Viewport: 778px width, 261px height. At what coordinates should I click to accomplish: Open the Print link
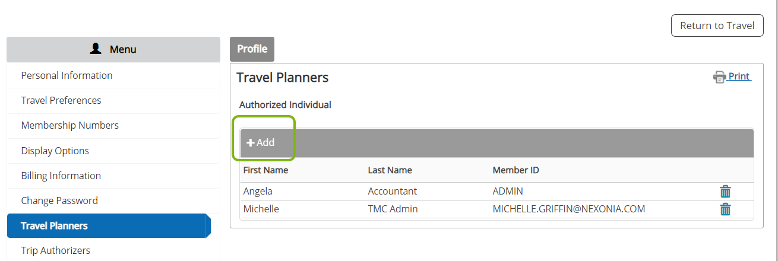[739, 77]
